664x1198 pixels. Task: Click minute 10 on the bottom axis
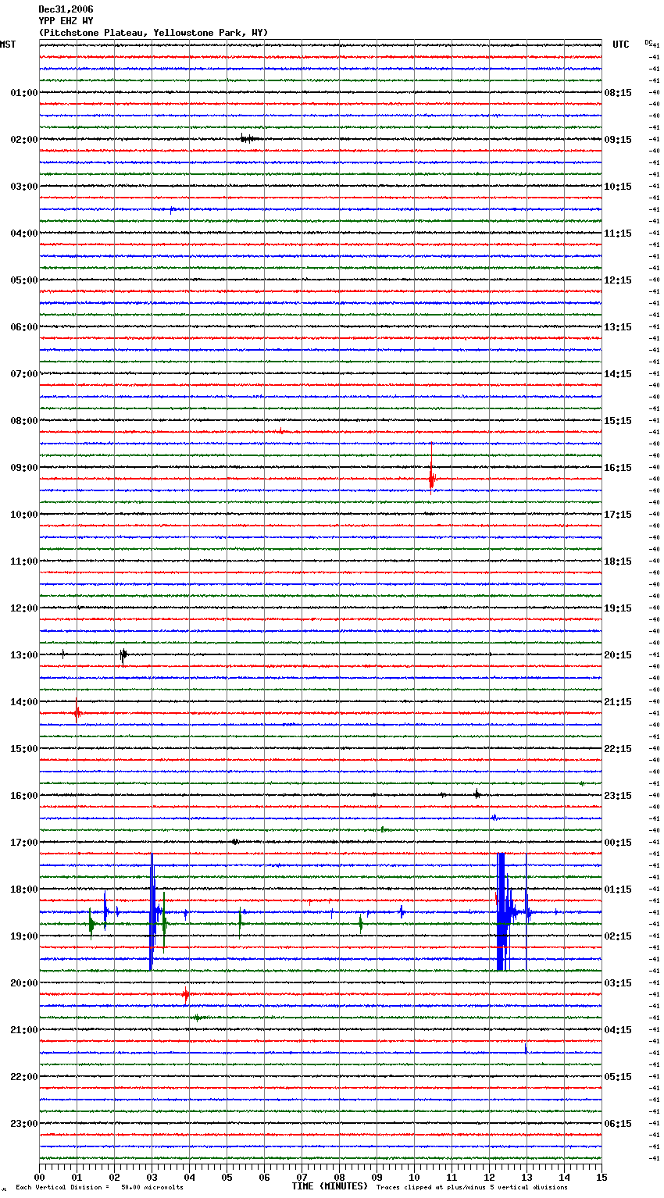click(x=415, y=1177)
